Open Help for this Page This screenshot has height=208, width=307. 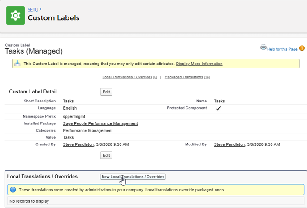point(282,49)
